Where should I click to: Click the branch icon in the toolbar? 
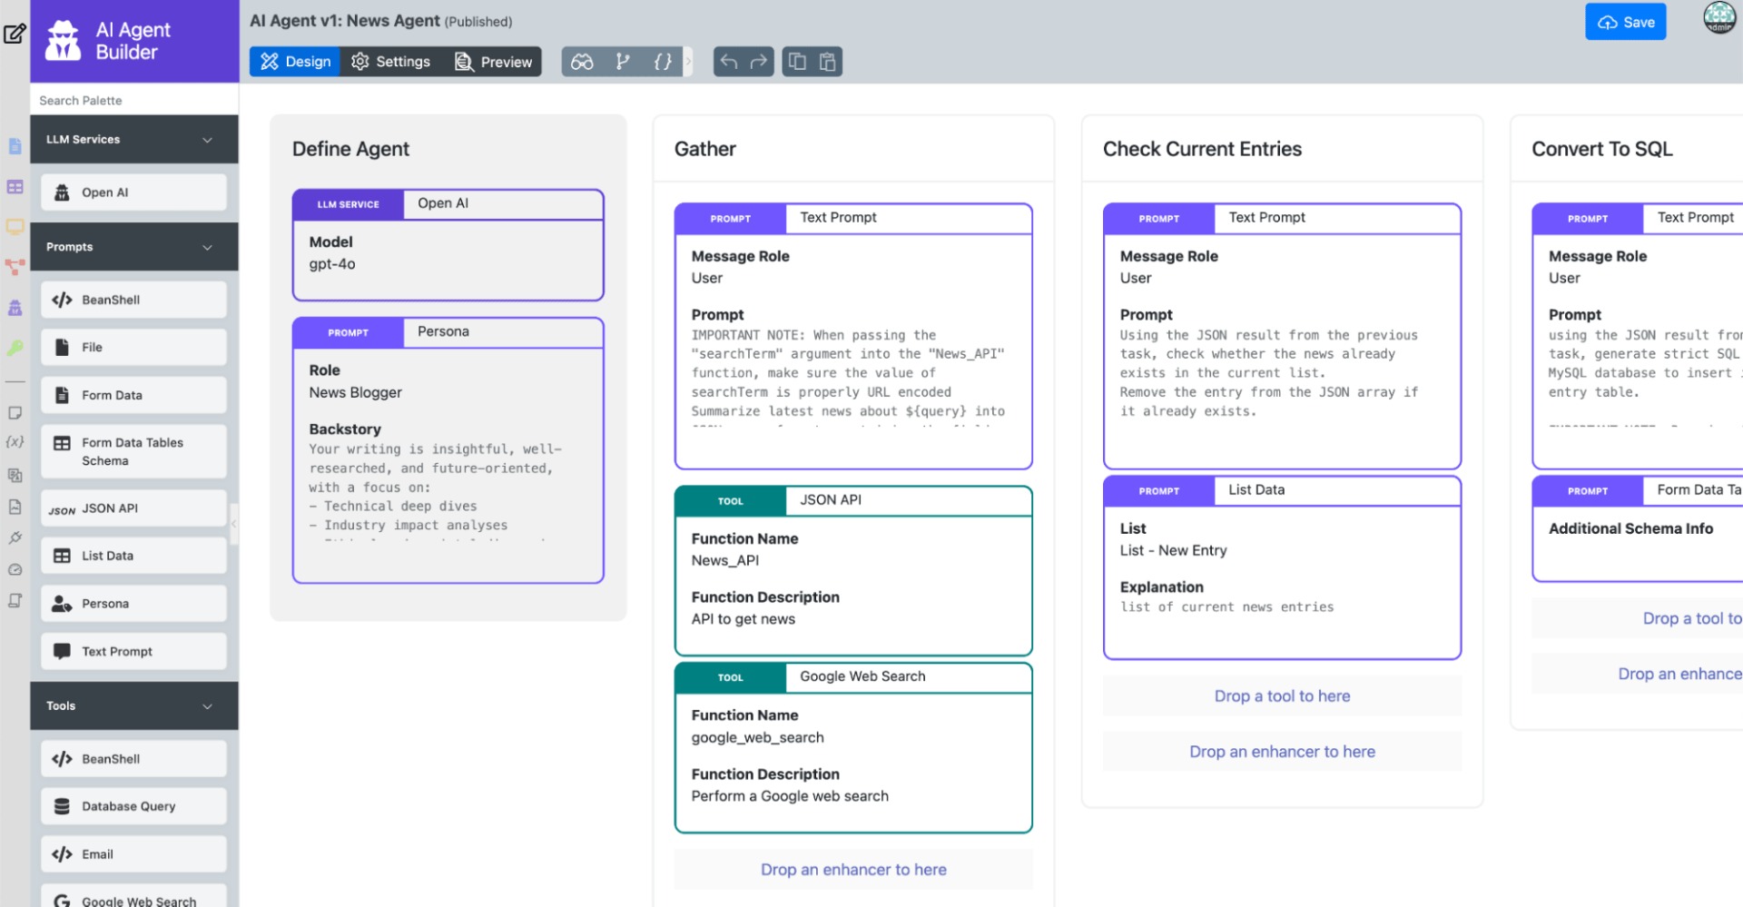(x=623, y=62)
